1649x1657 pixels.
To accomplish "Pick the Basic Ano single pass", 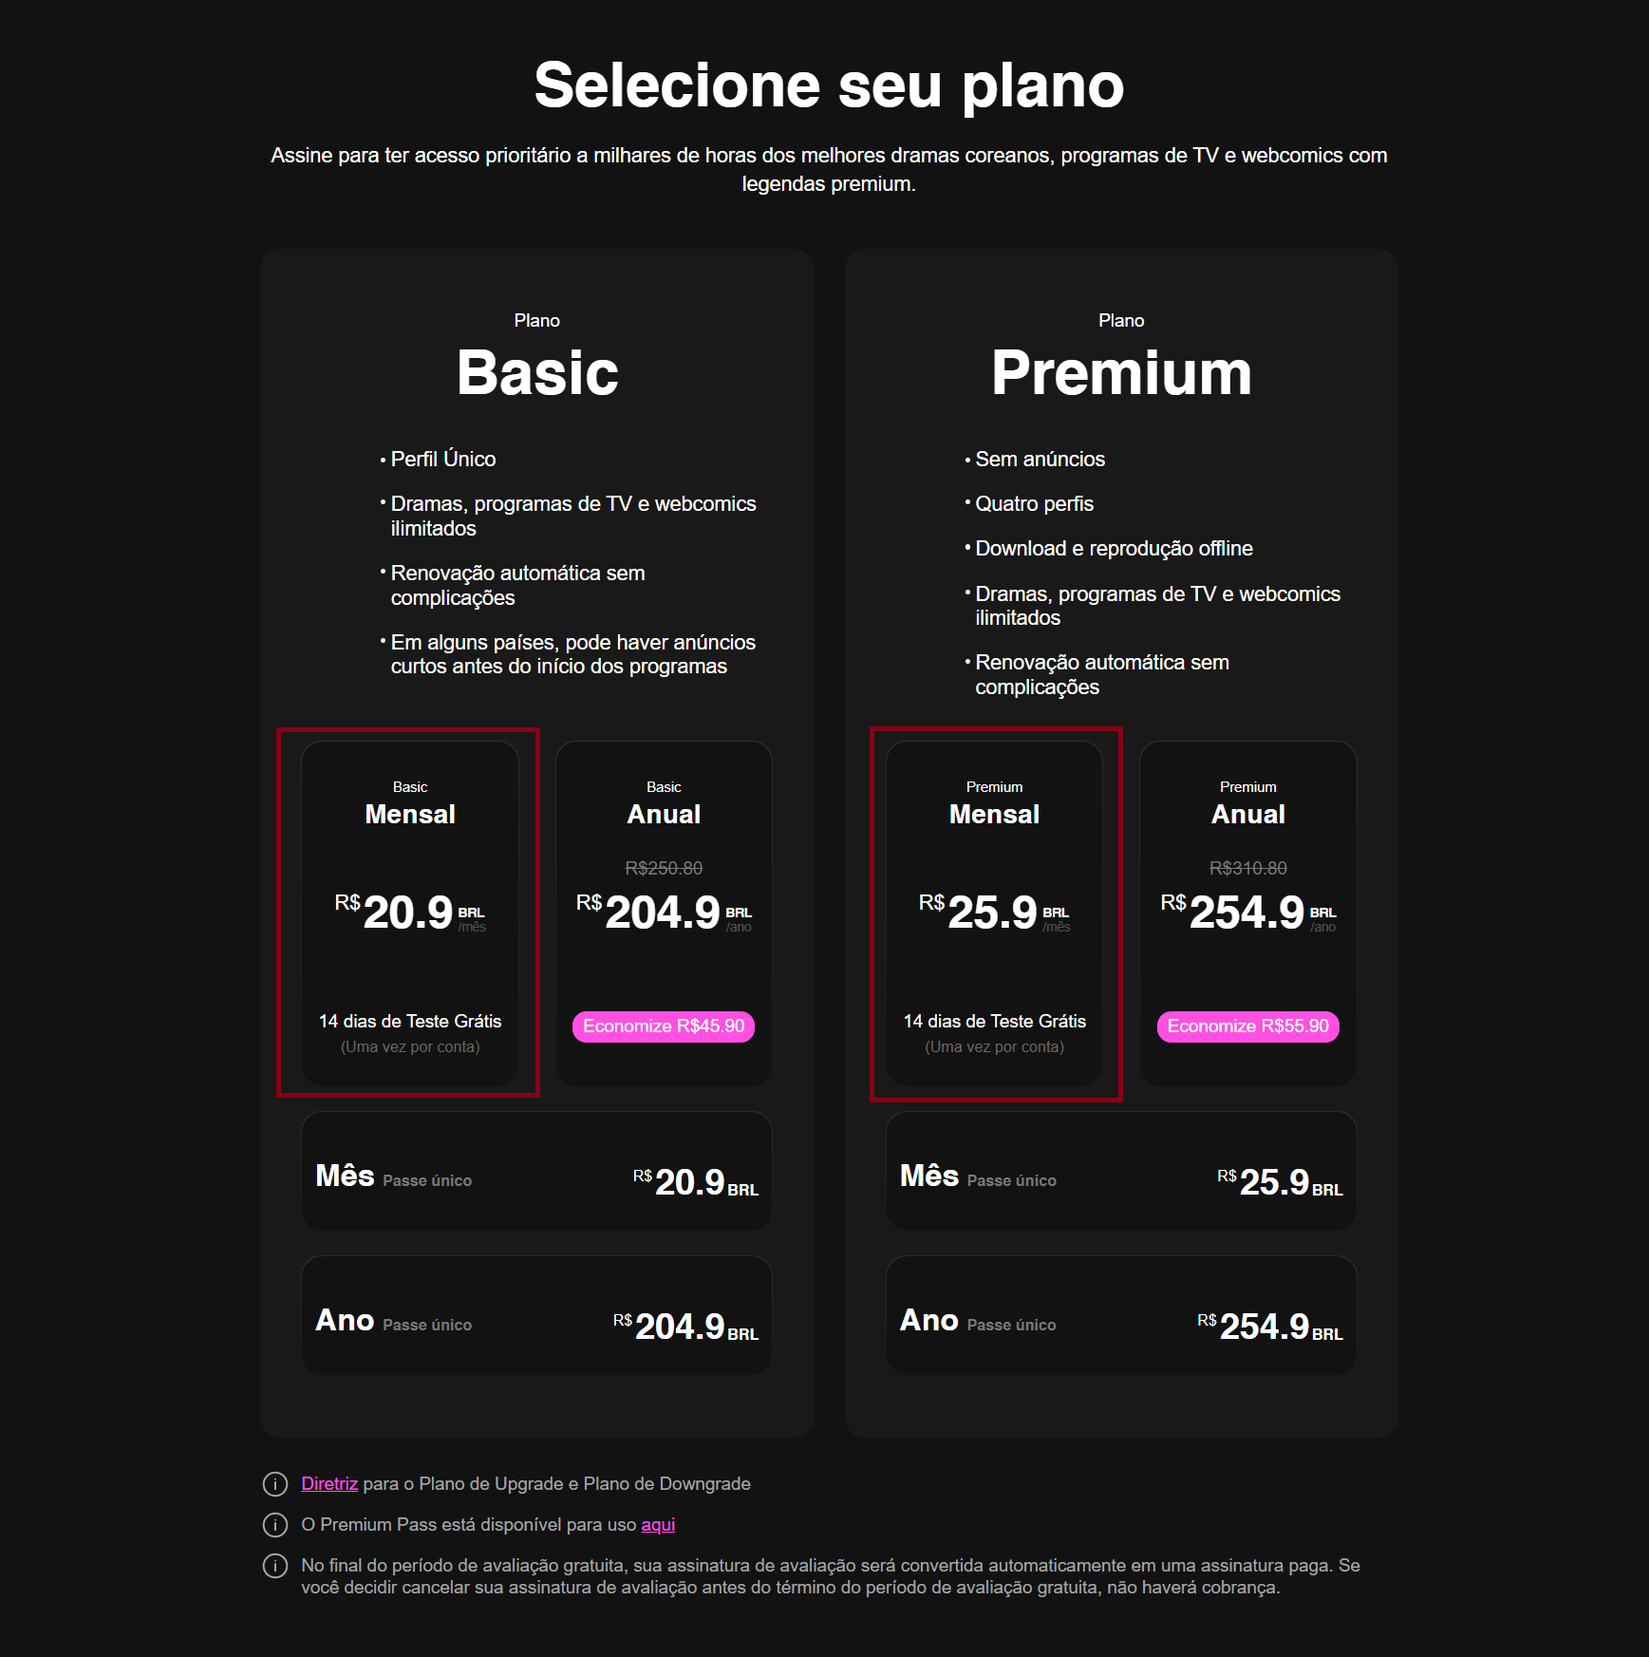I will click(x=536, y=1315).
